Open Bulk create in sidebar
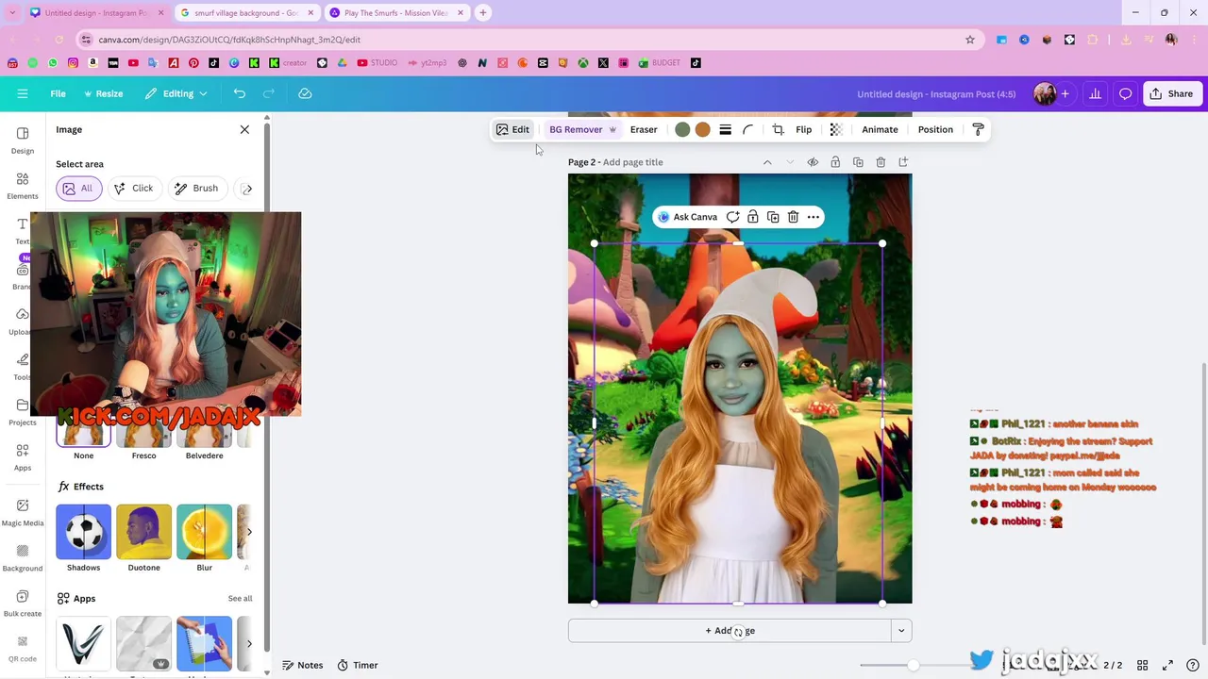The height and width of the screenshot is (679, 1208). point(23,602)
